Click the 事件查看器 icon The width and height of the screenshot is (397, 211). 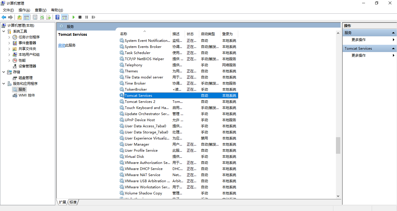coord(15,43)
